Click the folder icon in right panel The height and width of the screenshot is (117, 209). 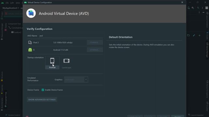[188, 35]
